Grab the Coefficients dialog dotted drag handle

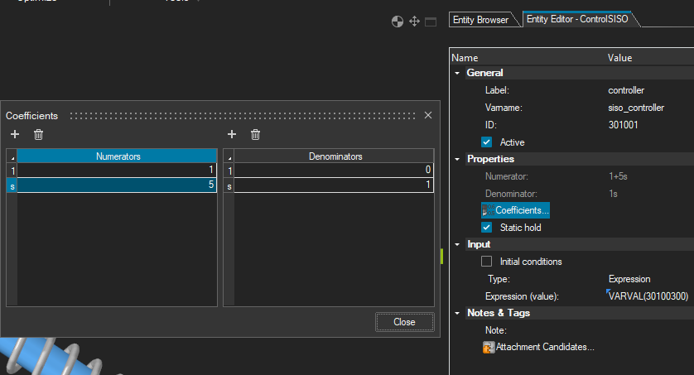tap(243, 115)
